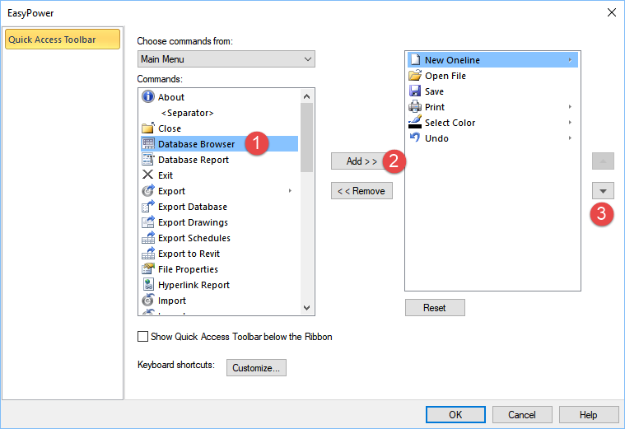The image size is (625, 429).
Task: Click the Select Color swatch item
Action: [x=450, y=123]
